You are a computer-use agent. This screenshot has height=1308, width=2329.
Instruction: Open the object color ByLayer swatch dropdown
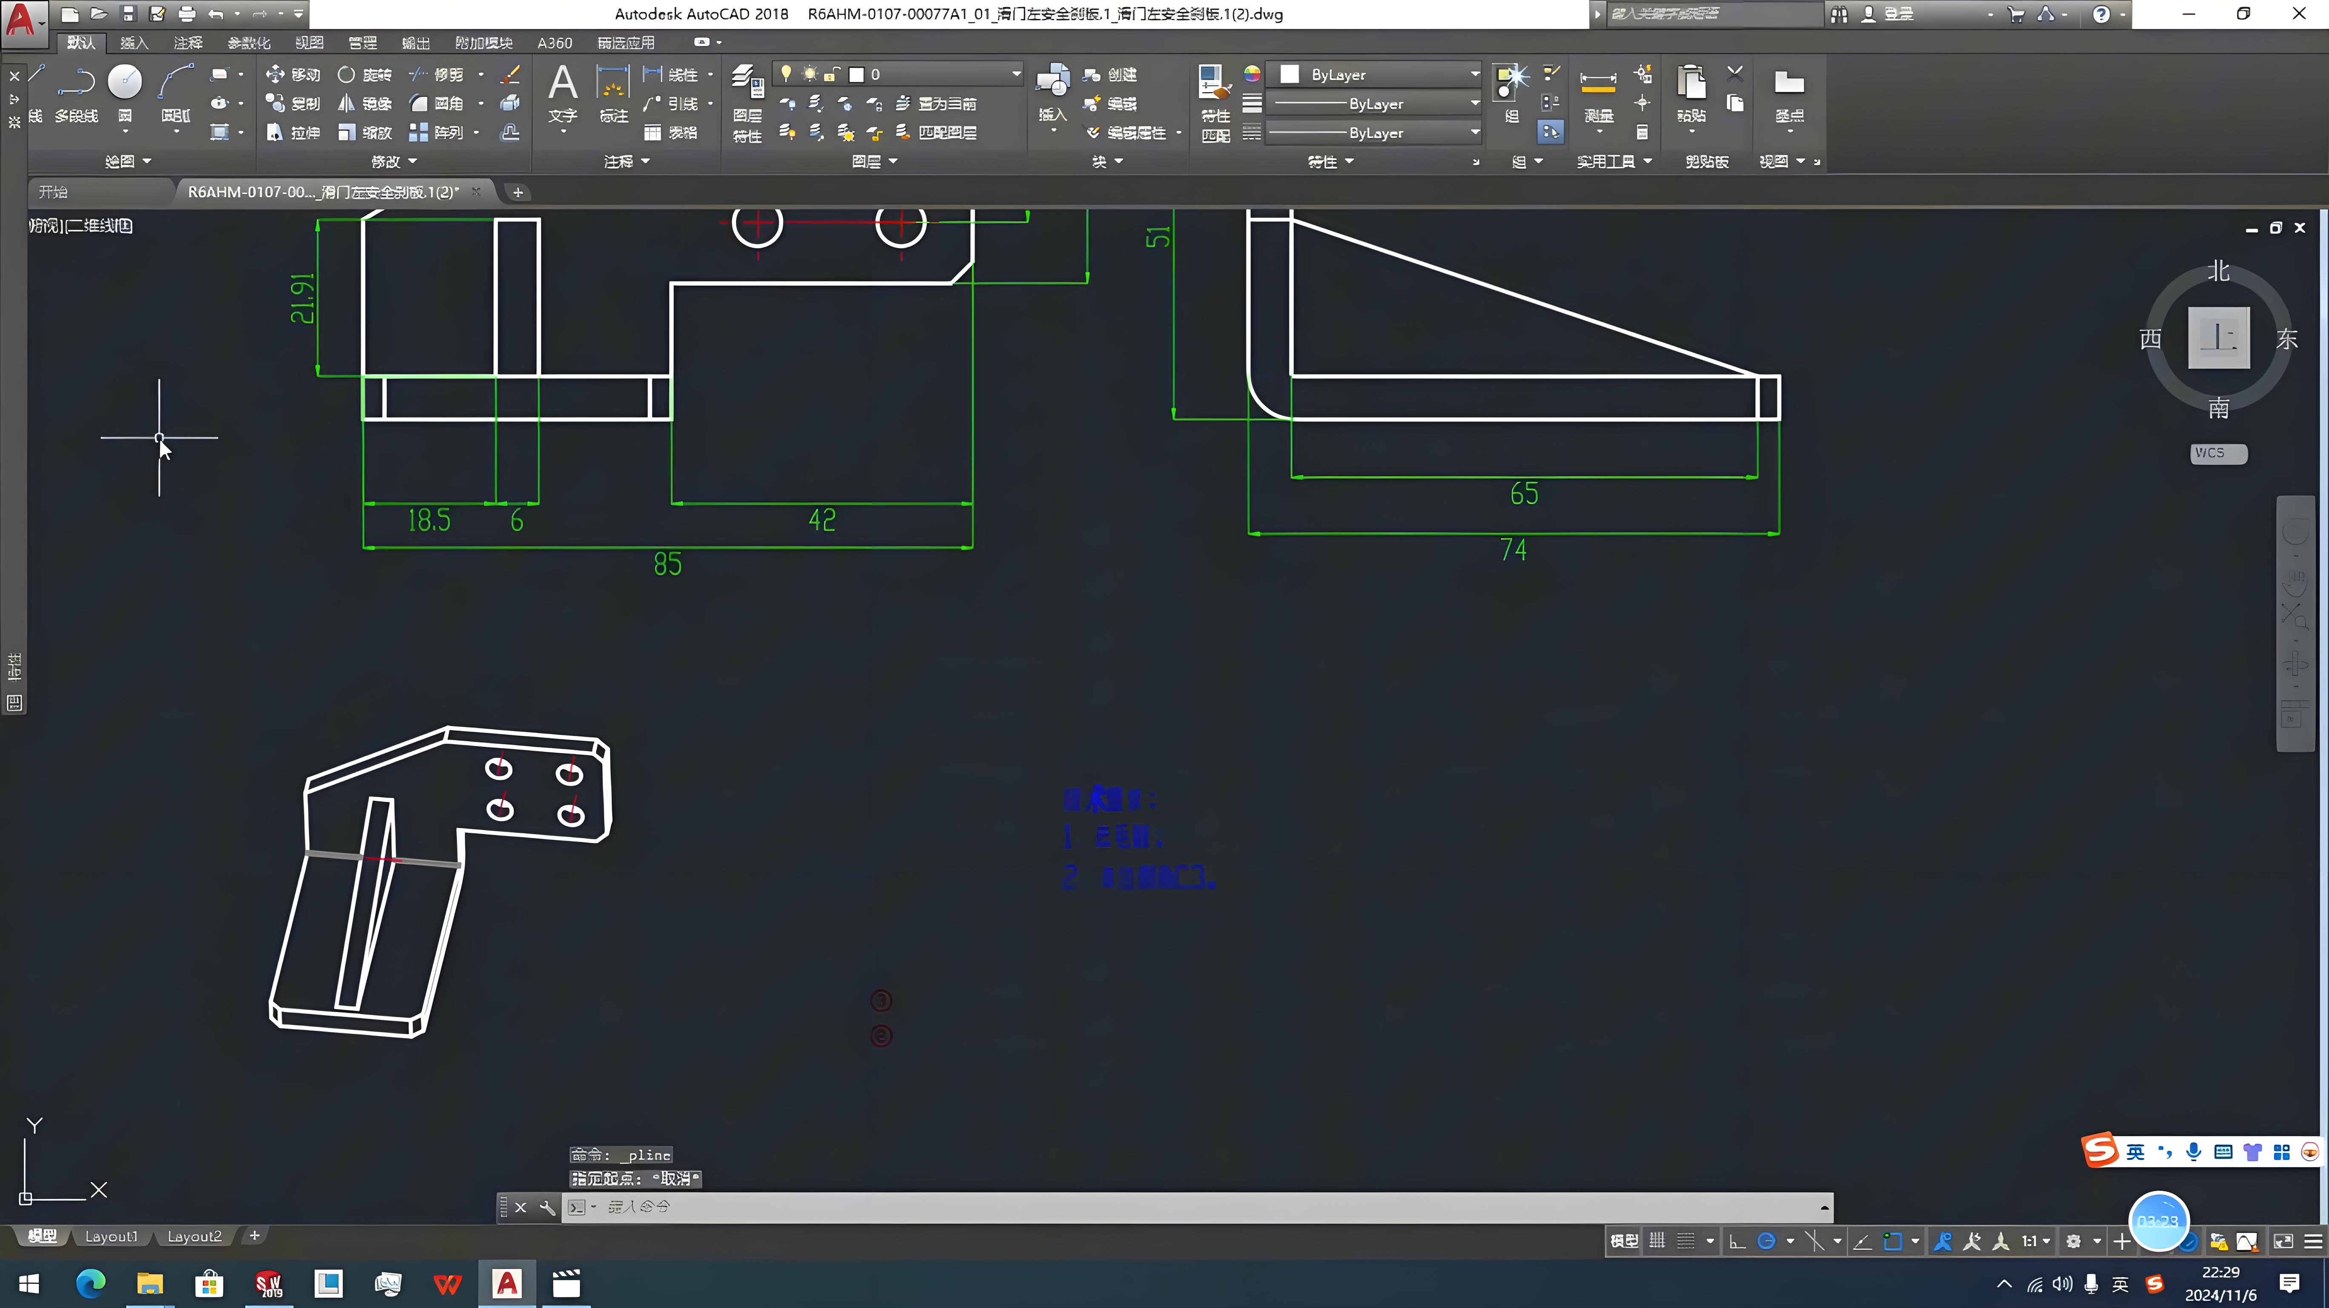pos(1373,74)
